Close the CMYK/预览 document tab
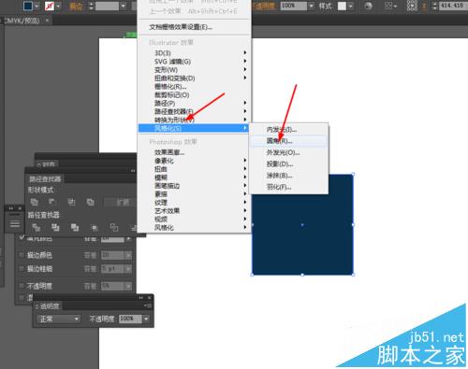The image size is (468, 369). pyautogui.click(x=47, y=21)
